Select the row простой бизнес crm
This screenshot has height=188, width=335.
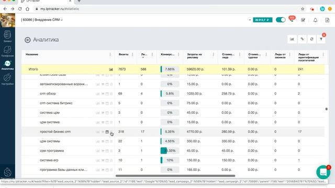(173, 132)
